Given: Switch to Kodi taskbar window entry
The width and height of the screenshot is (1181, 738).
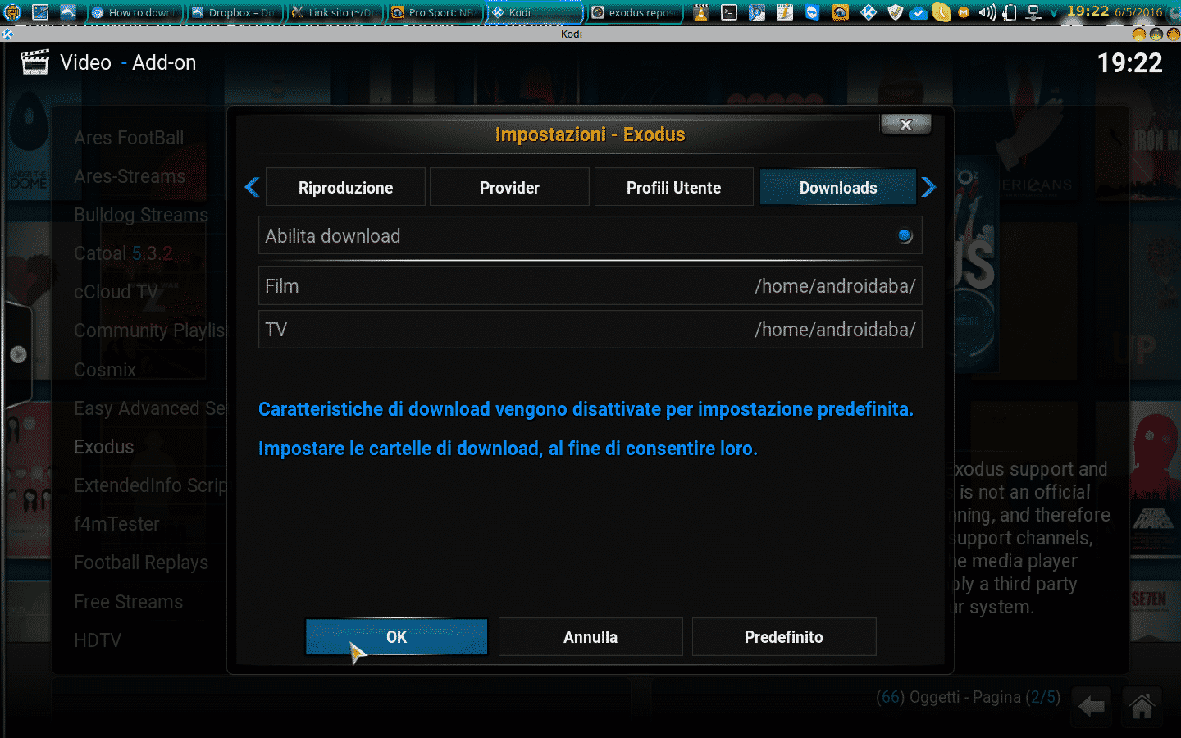Looking at the screenshot, I should coord(536,12).
